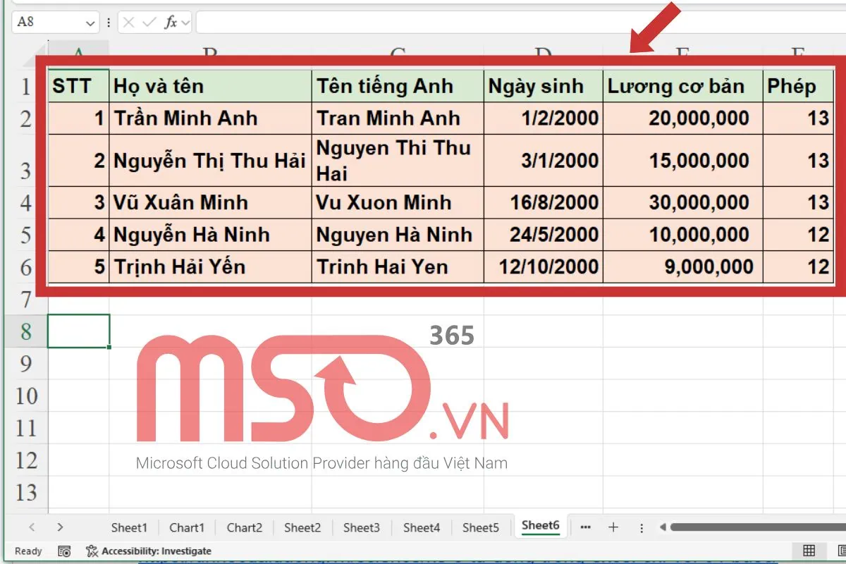This screenshot has width=846, height=564.
Task: Click the next sheet navigation arrow
Action: pos(61,527)
